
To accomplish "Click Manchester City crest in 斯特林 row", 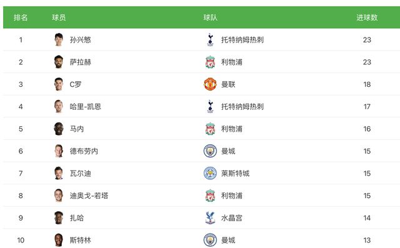I will [210, 240].
